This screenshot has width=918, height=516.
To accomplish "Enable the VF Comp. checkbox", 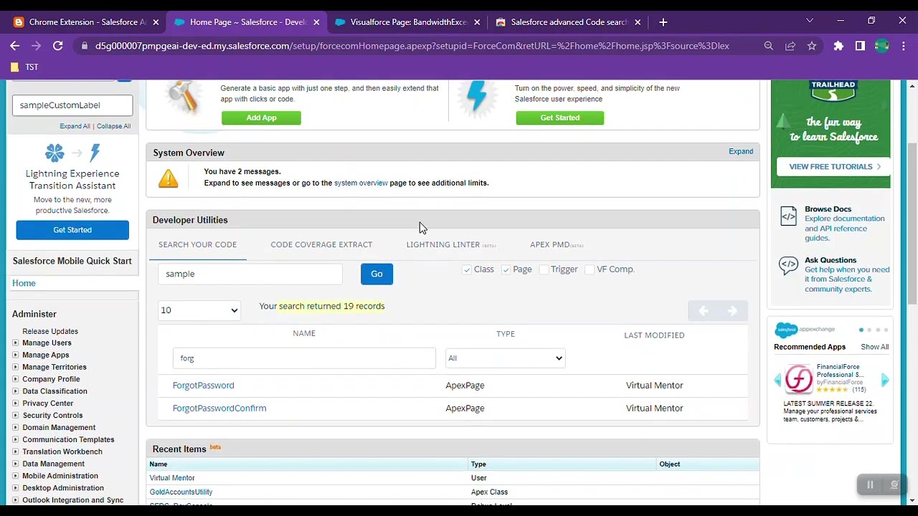I will point(590,269).
